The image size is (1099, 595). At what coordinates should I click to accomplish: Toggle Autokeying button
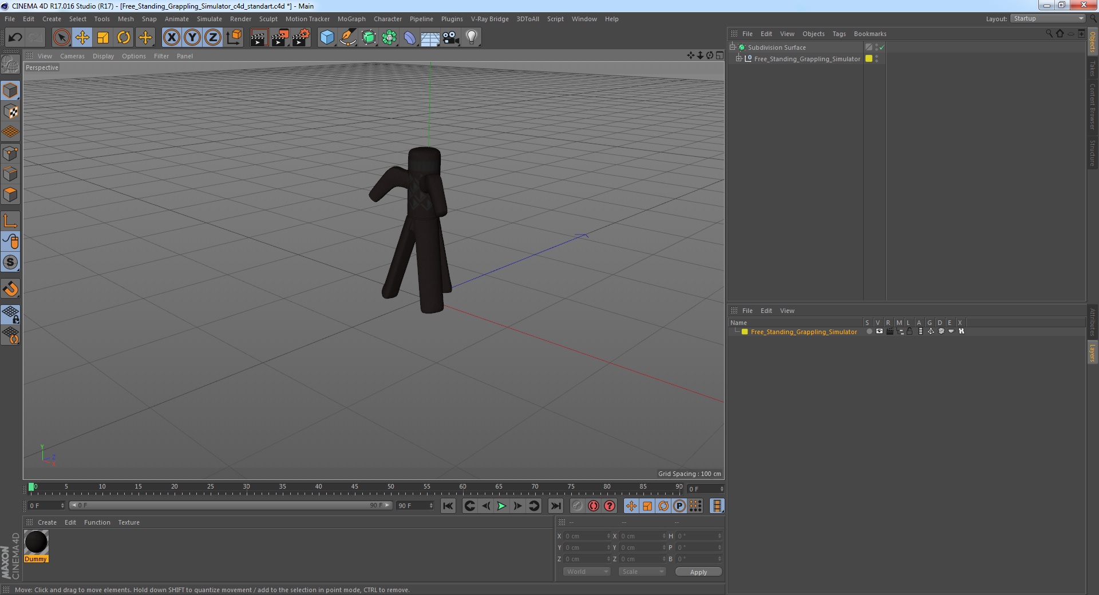click(x=594, y=506)
